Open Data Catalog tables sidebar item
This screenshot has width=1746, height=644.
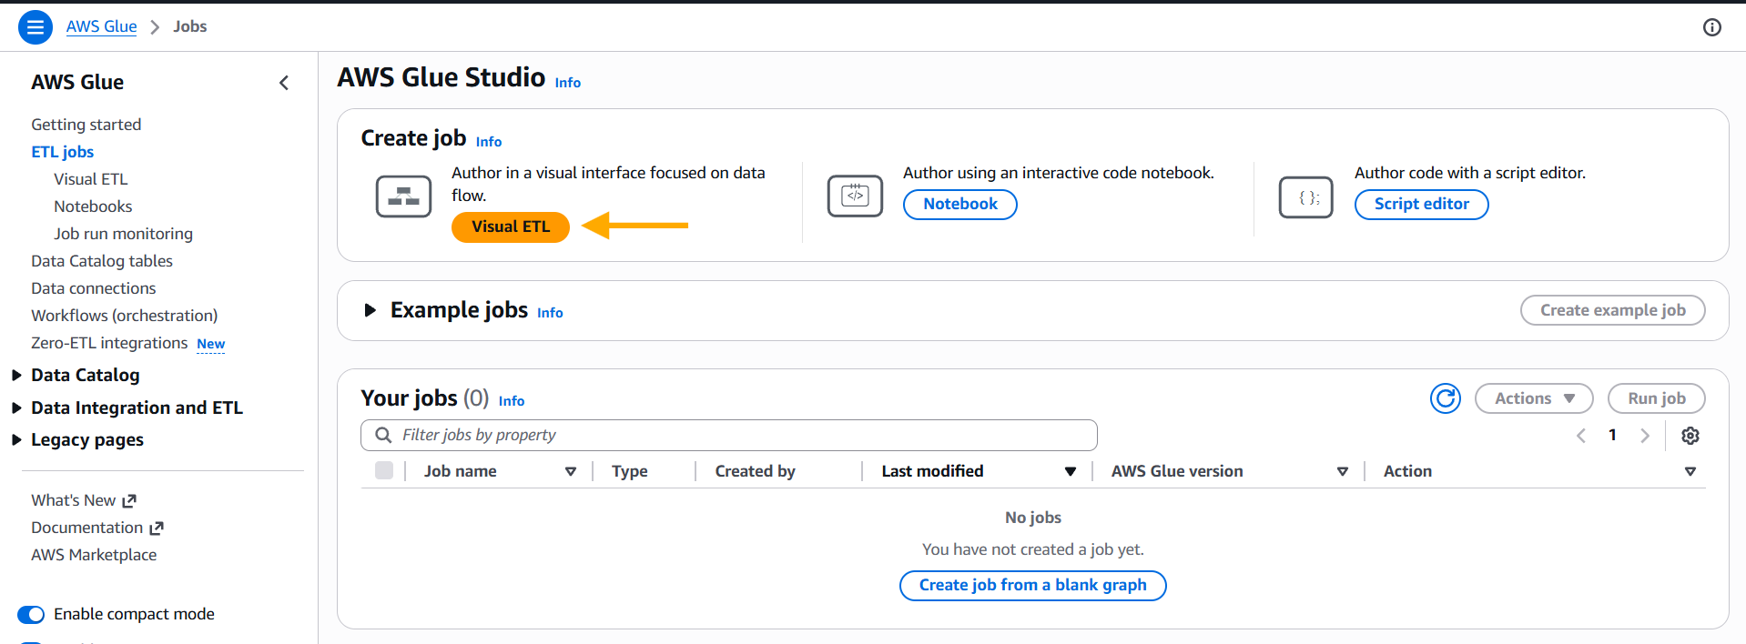(102, 261)
